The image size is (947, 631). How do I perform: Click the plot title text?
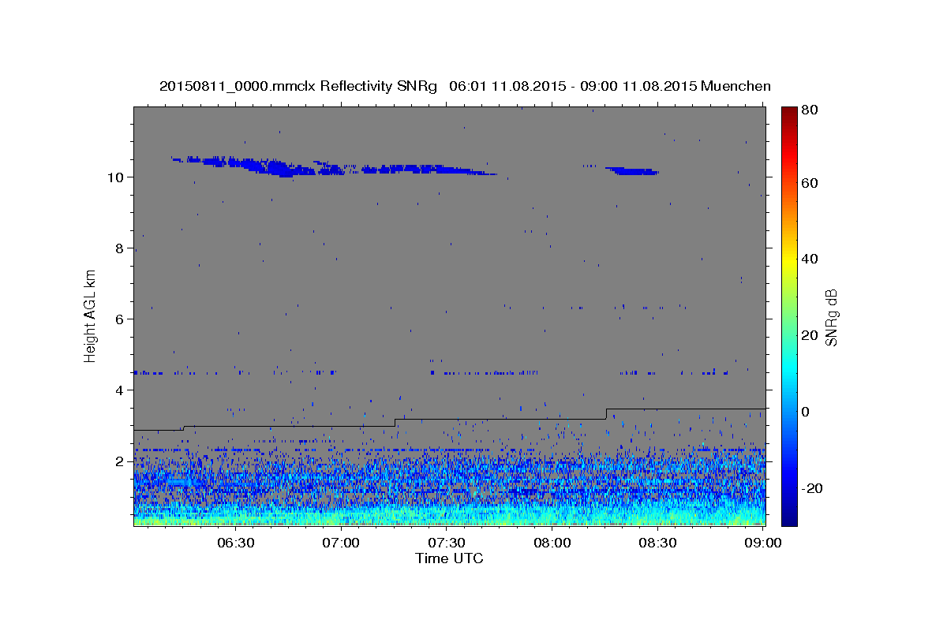click(x=465, y=86)
